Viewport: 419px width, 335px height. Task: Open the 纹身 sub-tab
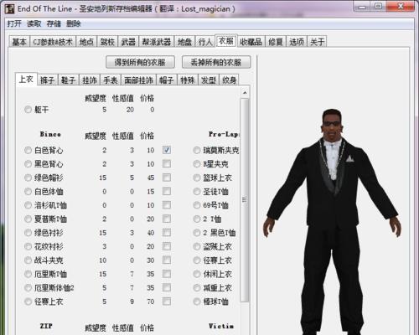pos(230,80)
